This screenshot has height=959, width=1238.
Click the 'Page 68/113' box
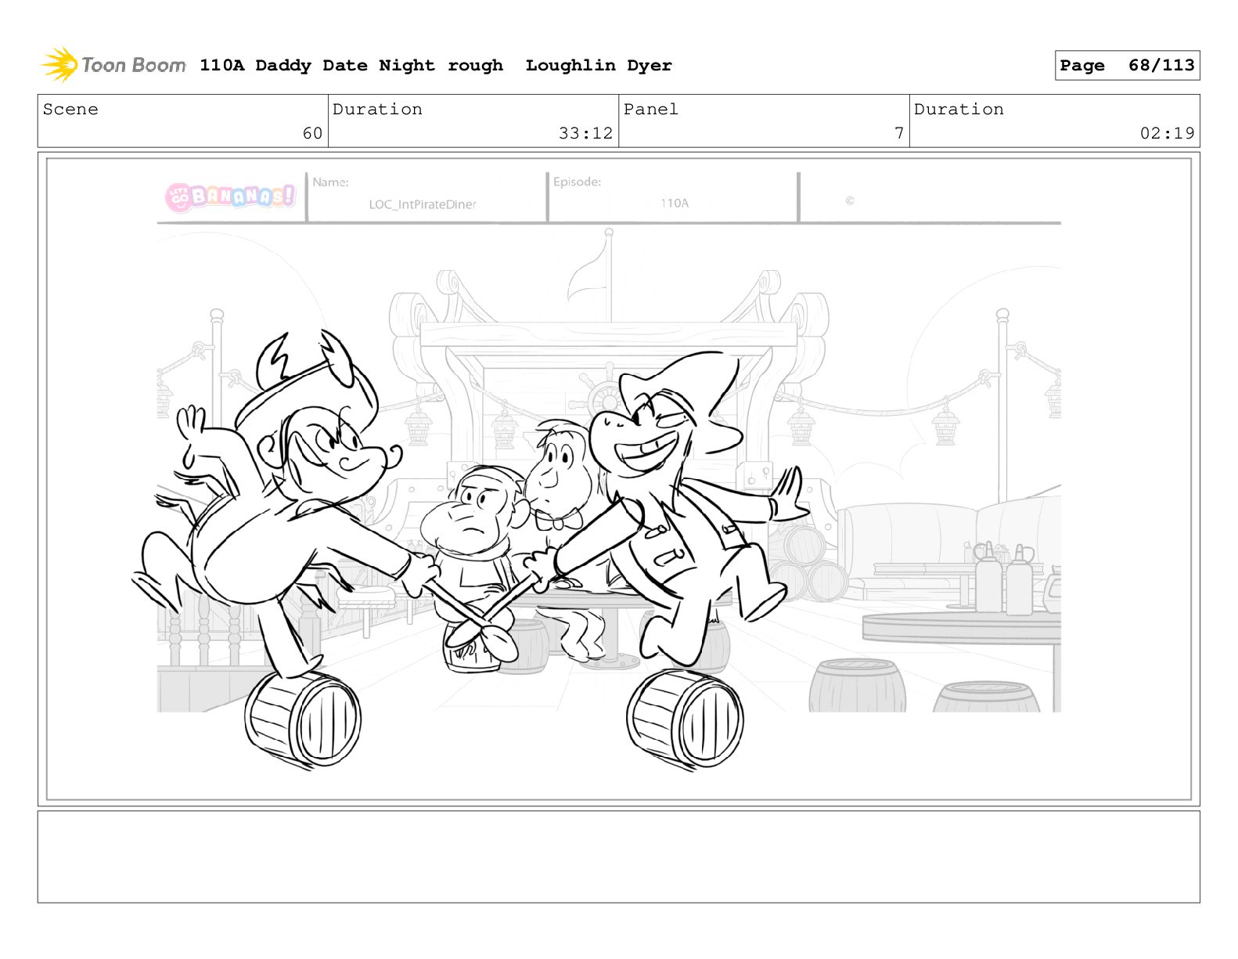coord(1127,66)
